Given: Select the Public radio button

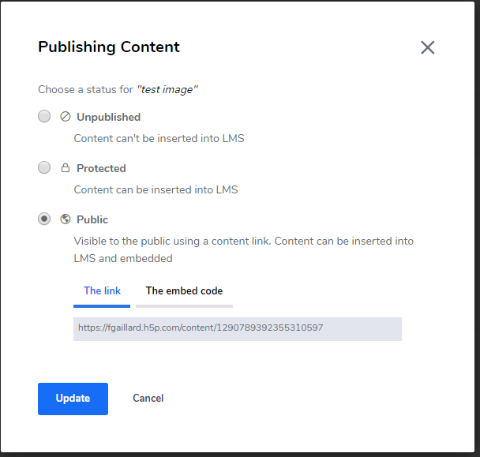Looking at the screenshot, I should (x=44, y=219).
